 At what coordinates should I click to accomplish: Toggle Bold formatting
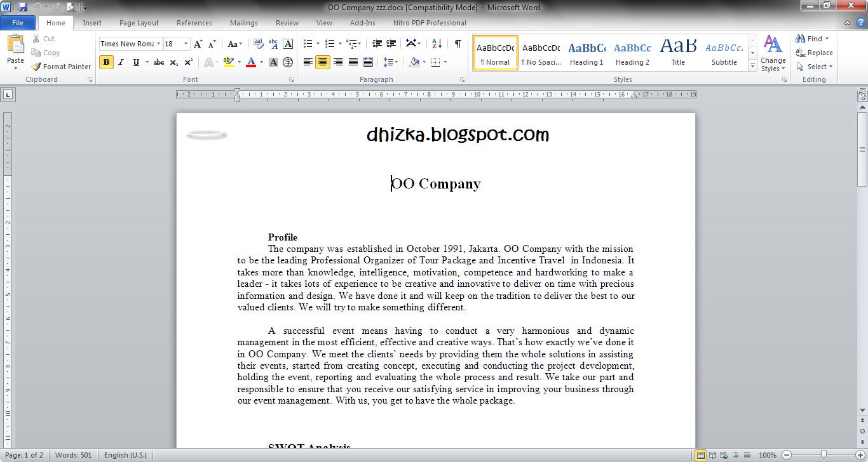coord(106,62)
